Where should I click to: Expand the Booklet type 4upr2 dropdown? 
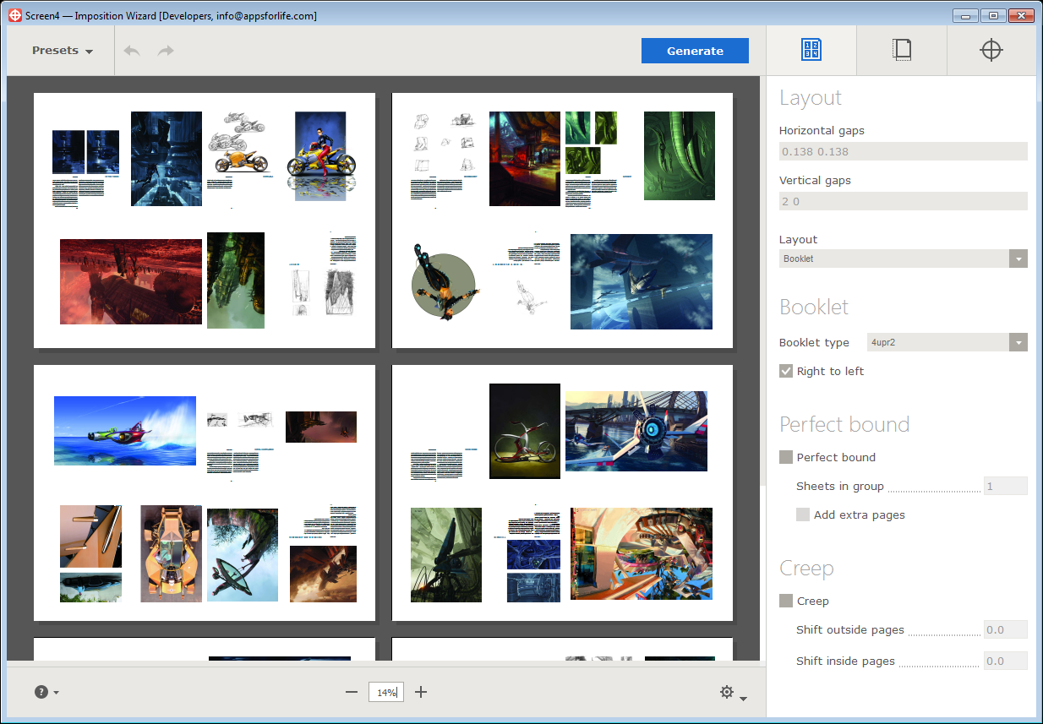(947, 342)
